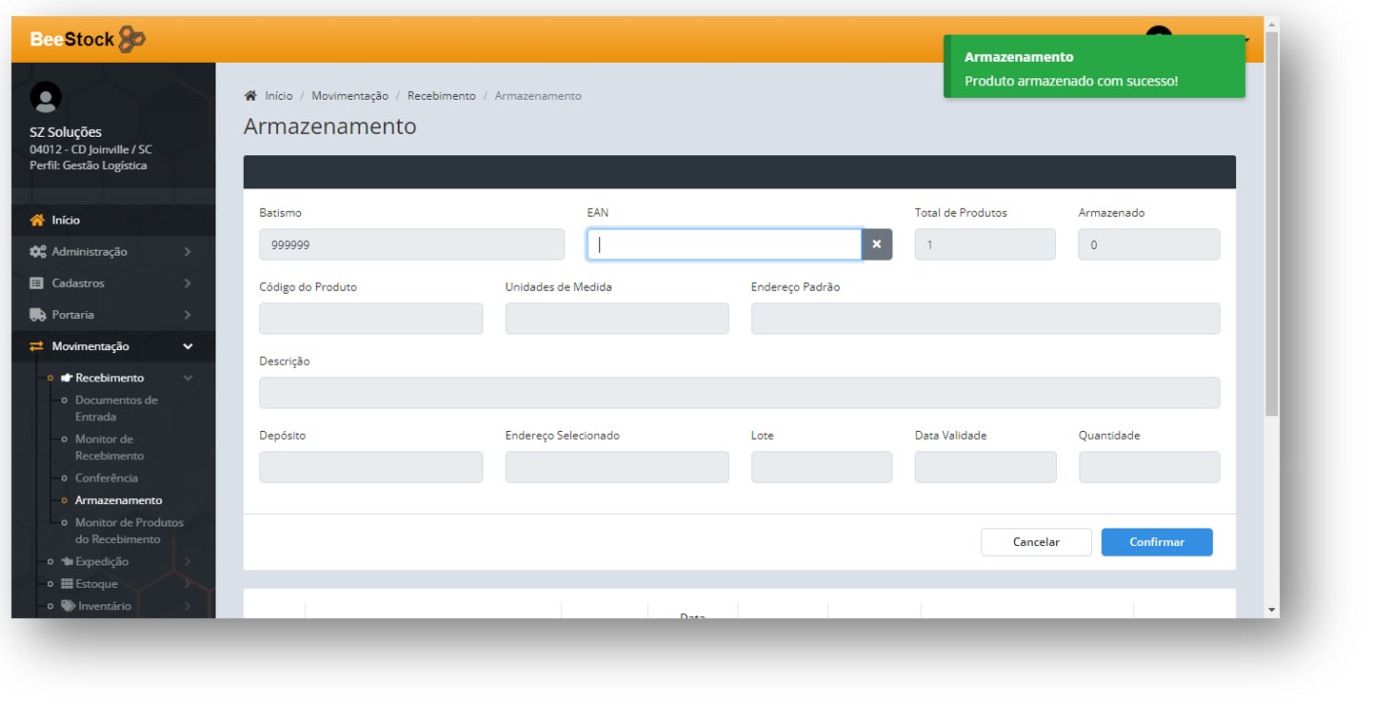This screenshot has width=1374, height=702.
Task: Click the Portaria truck icon
Action: pyautogui.click(x=37, y=315)
